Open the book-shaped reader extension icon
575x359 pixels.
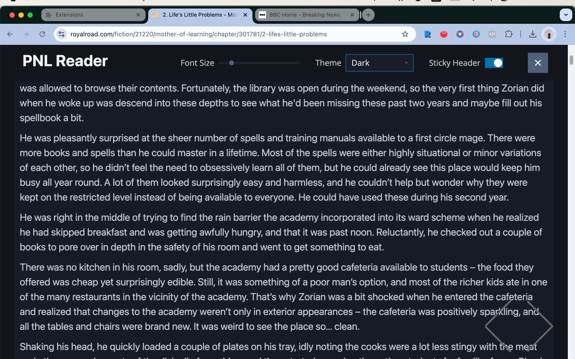pos(476,34)
